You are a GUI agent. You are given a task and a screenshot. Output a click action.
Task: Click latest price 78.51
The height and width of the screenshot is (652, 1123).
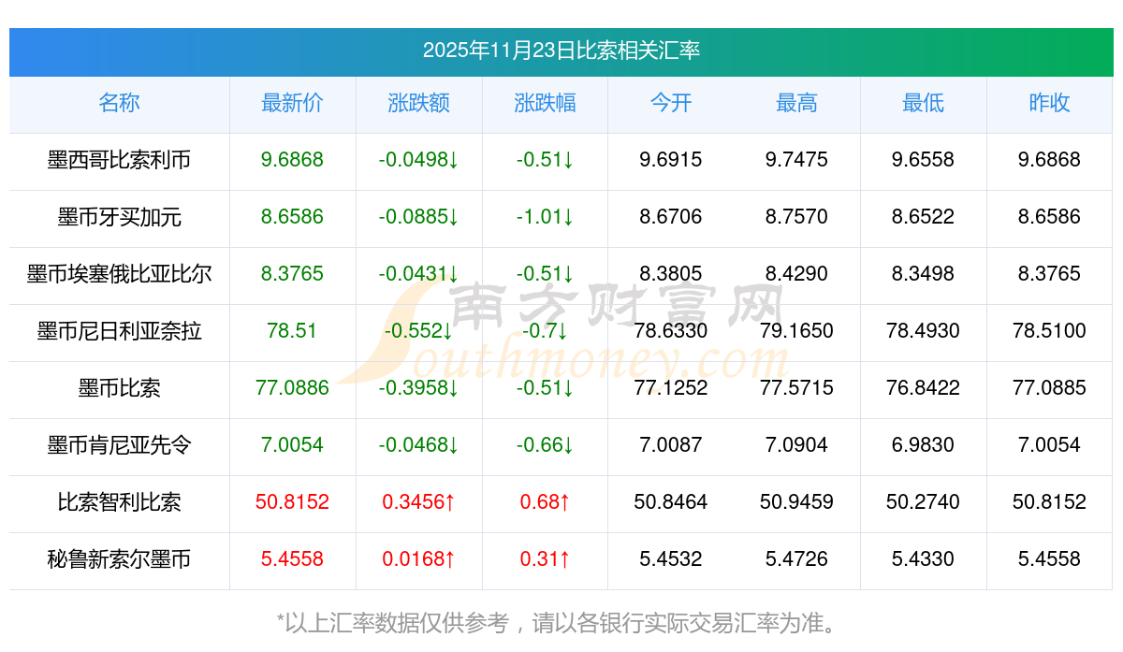coord(293,331)
